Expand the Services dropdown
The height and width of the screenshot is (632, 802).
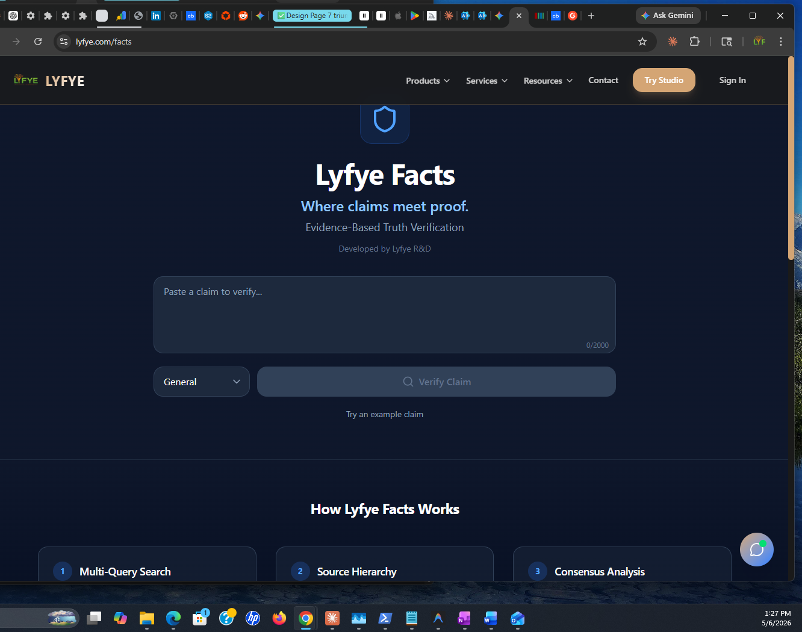pos(486,81)
